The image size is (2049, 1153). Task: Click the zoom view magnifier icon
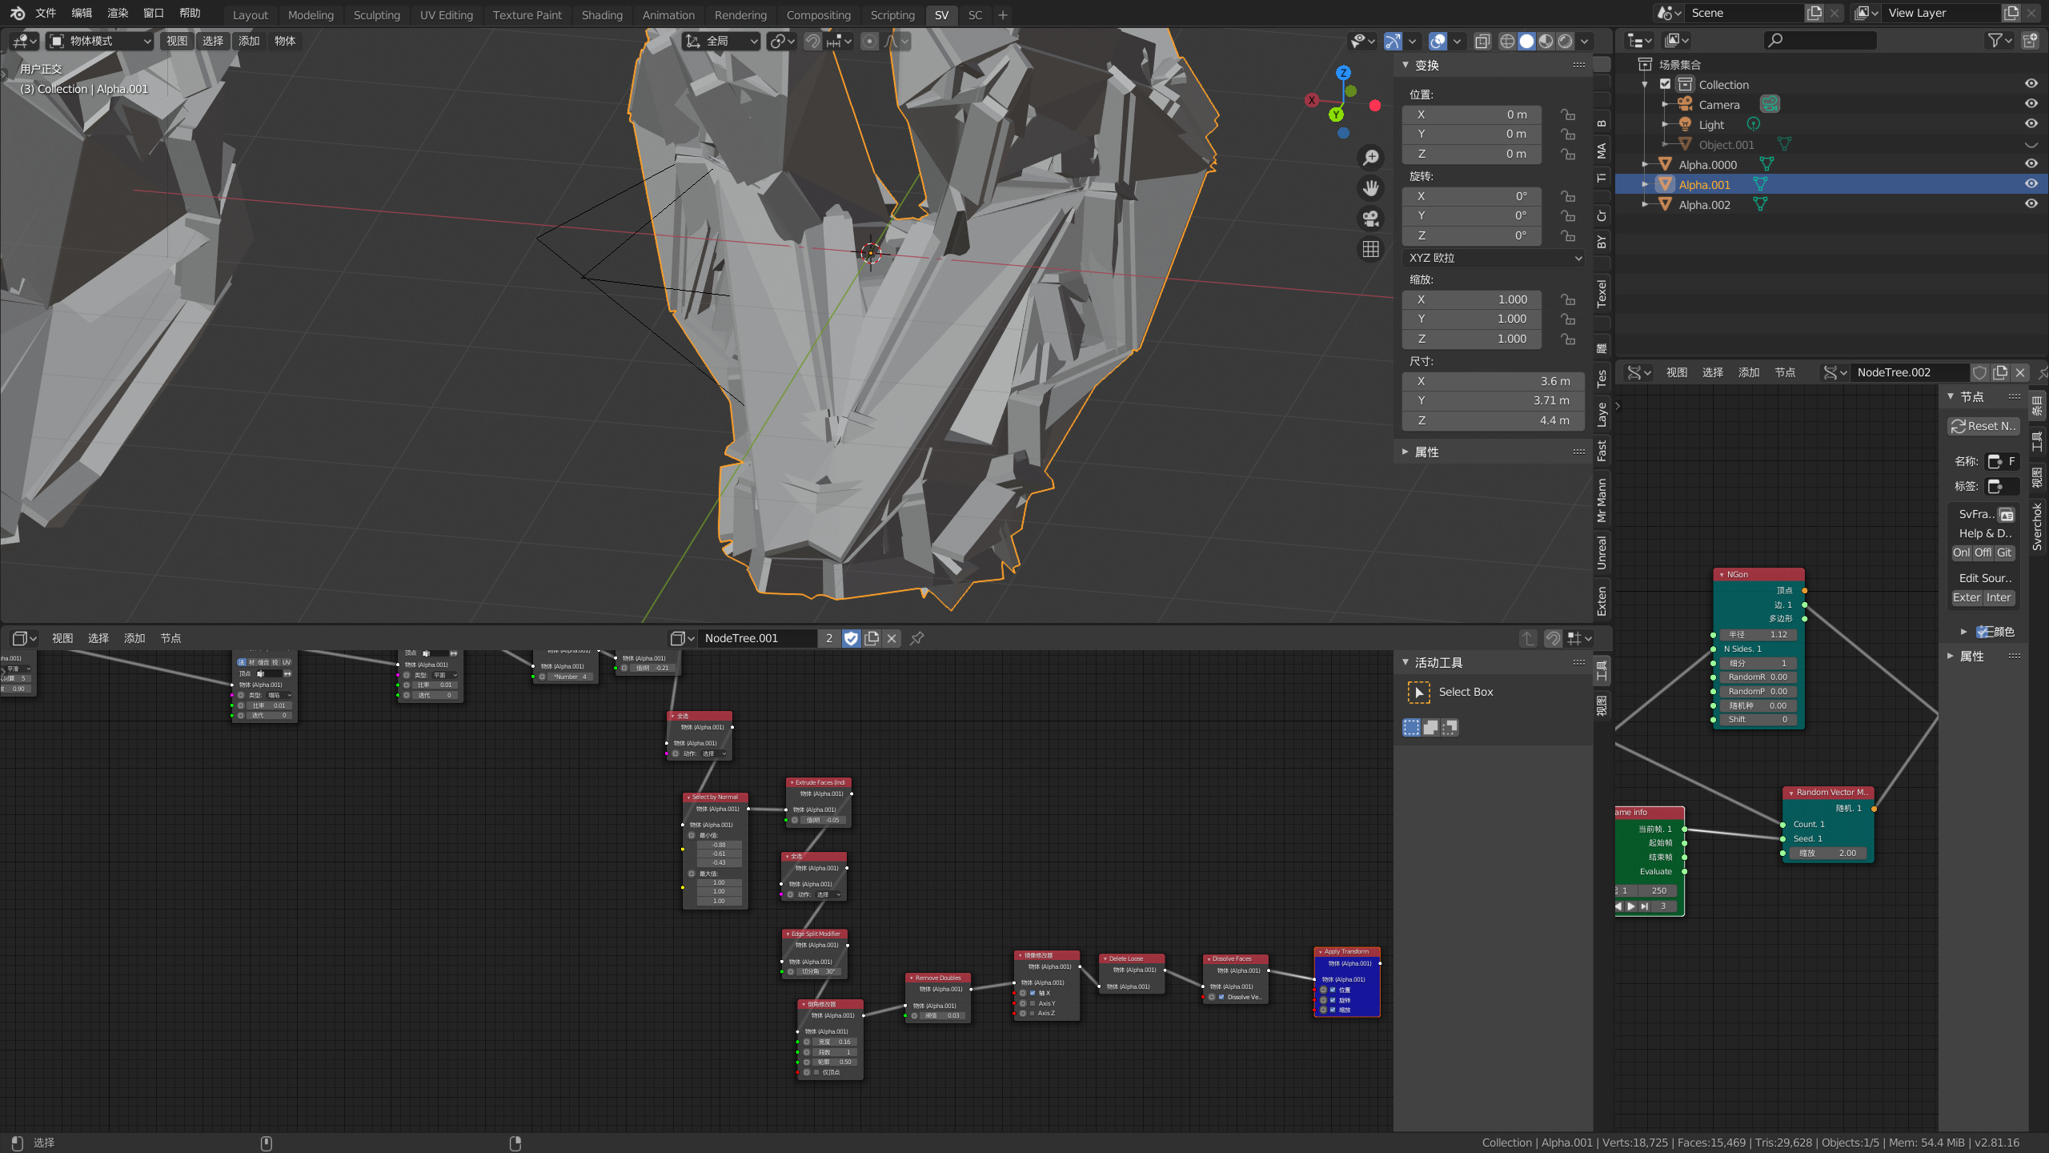pyautogui.click(x=1370, y=157)
